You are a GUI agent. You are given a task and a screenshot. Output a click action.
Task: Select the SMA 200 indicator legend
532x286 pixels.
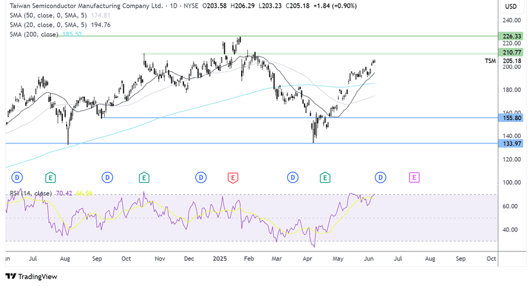(x=34, y=34)
